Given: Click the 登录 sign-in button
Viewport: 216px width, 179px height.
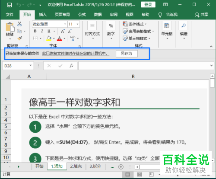Looking at the screenshot, I should 148,5.
